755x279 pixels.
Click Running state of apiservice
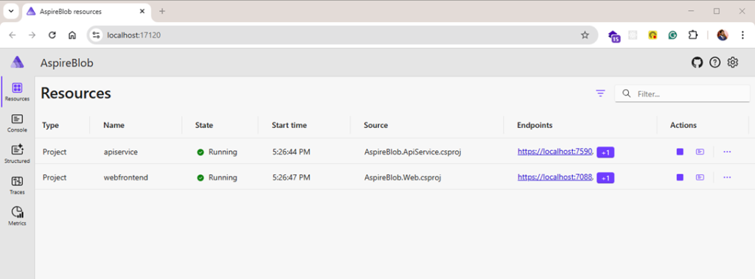tap(218, 152)
